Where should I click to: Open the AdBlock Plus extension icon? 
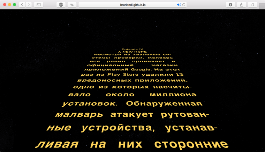point(61,5)
